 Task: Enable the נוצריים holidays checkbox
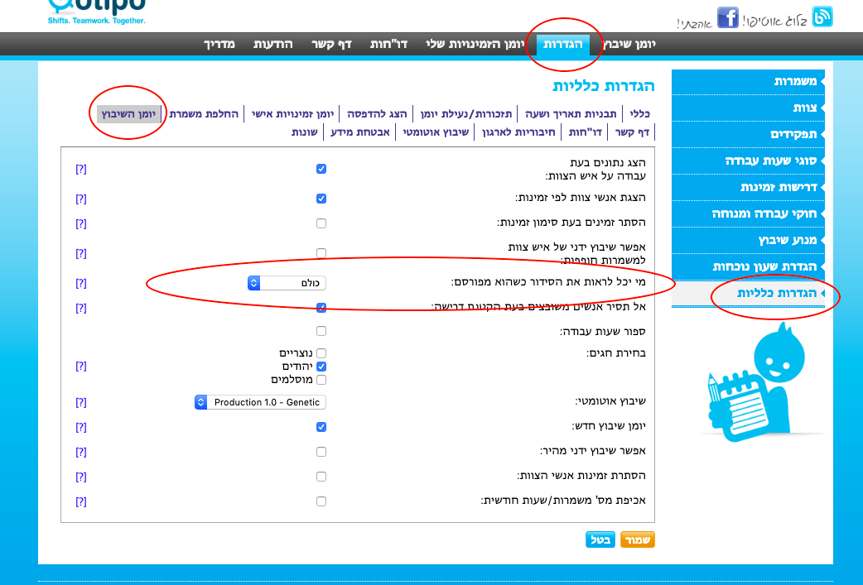[x=321, y=353]
